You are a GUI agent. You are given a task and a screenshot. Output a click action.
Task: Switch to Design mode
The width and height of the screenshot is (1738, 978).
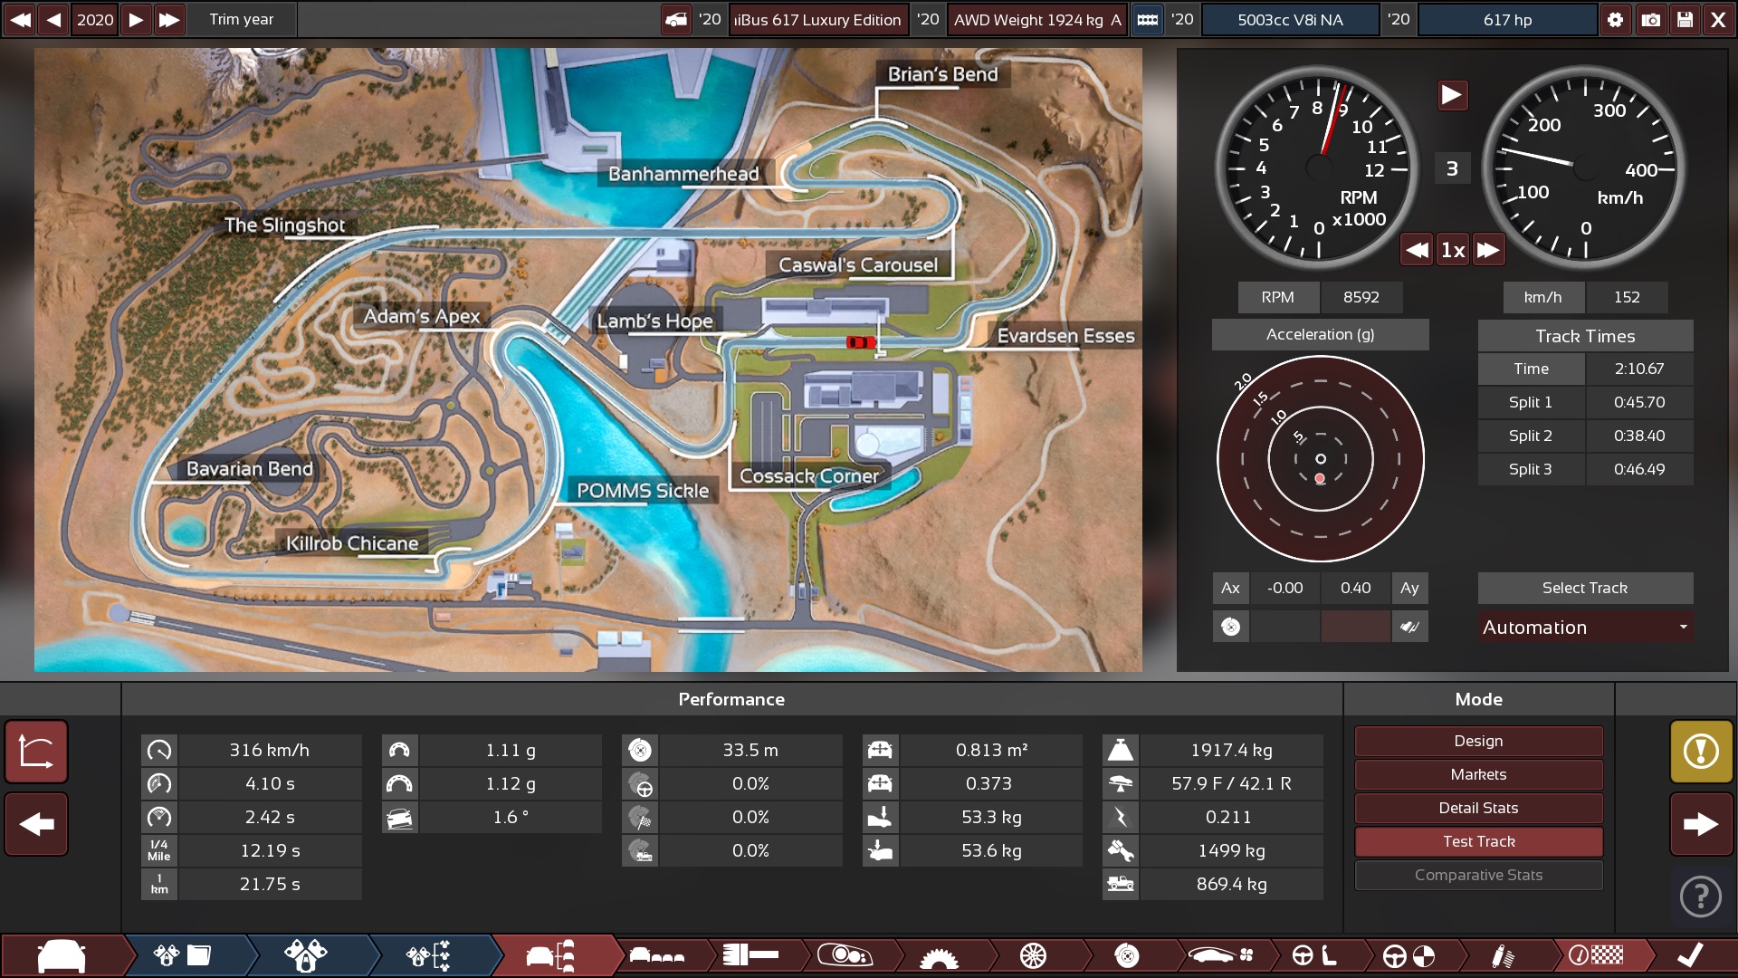point(1478,741)
